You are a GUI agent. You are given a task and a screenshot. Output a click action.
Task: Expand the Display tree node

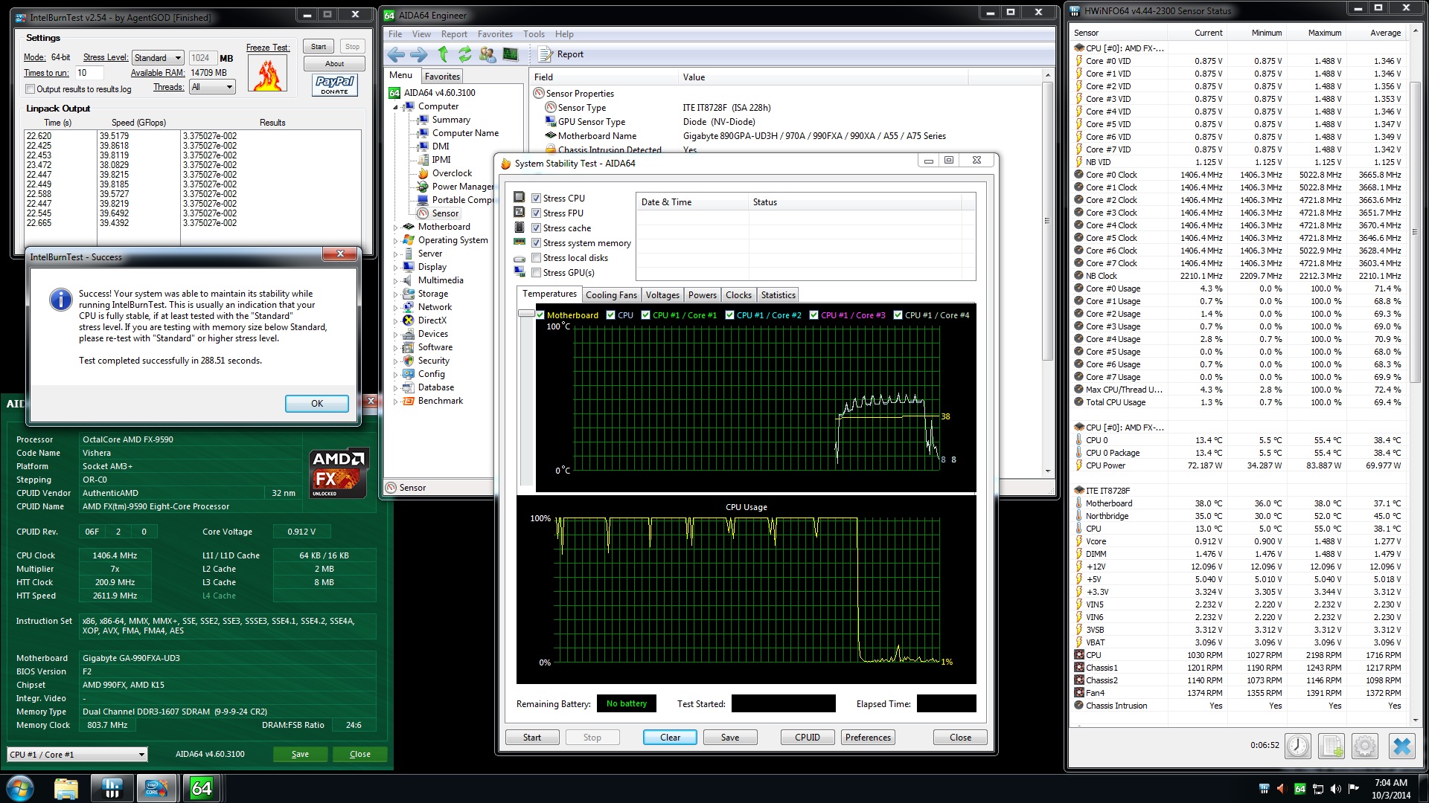click(396, 268)
